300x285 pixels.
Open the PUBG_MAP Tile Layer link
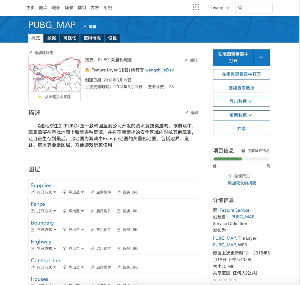[224, 238]
